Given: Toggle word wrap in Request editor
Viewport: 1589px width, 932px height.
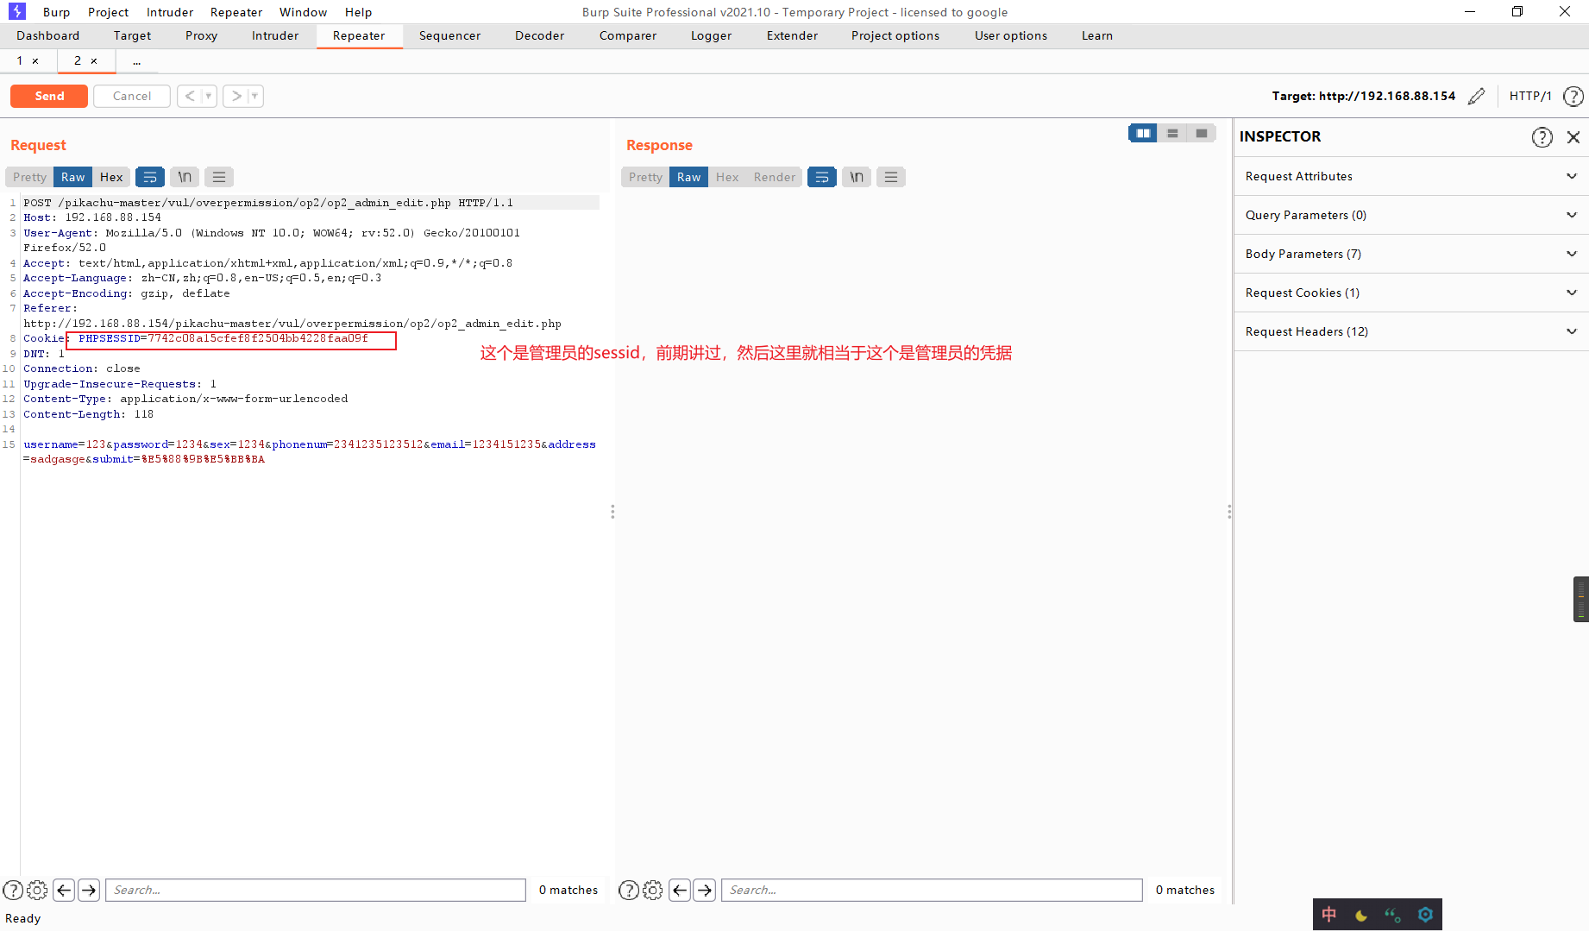Looking at the screenshot, I should 150,177.
